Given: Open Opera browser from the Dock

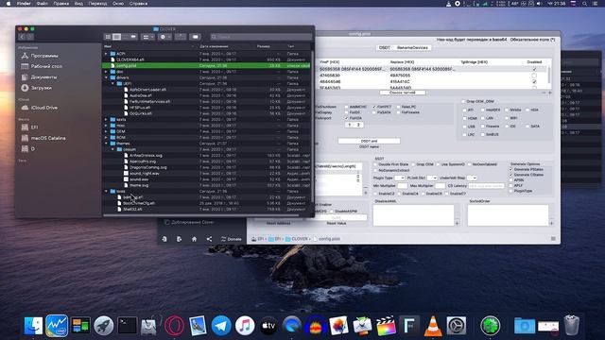Looking at the screenshot, I should [x=174, y=325].
